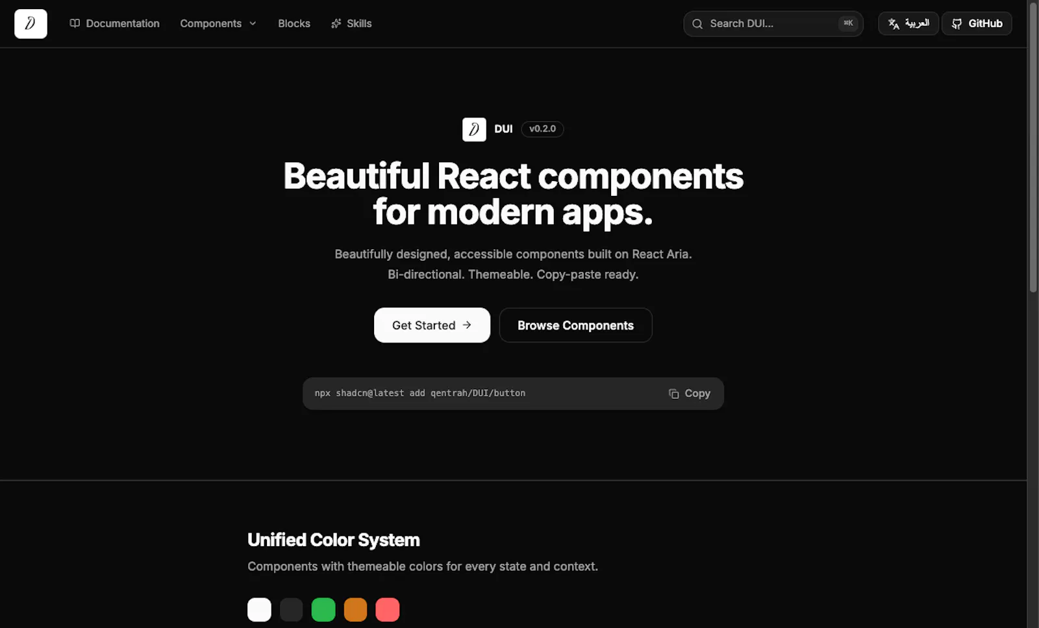This screenshot has width=1039, height=628.
Task: Click the DUI name beside hero logo
Action: tap(503, 128)
